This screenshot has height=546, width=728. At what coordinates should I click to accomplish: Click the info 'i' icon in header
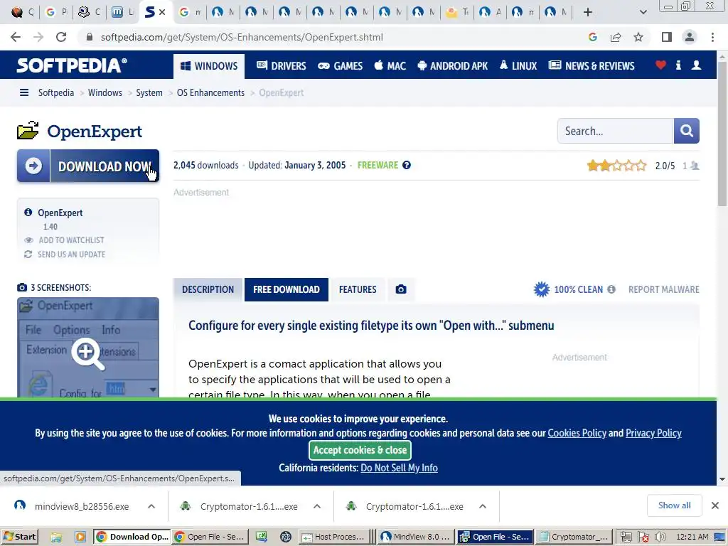click(678, 65)
